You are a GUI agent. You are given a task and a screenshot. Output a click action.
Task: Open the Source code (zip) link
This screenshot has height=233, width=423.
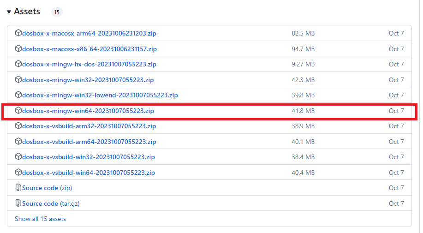(47, 188)
